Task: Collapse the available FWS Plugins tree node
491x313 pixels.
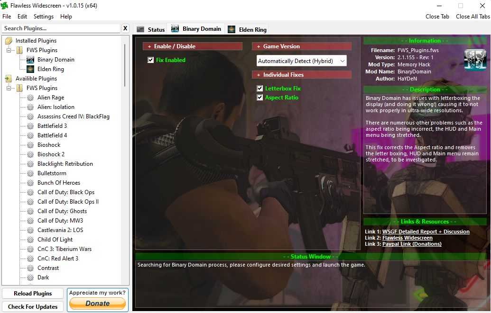Action: coord(9,88)
